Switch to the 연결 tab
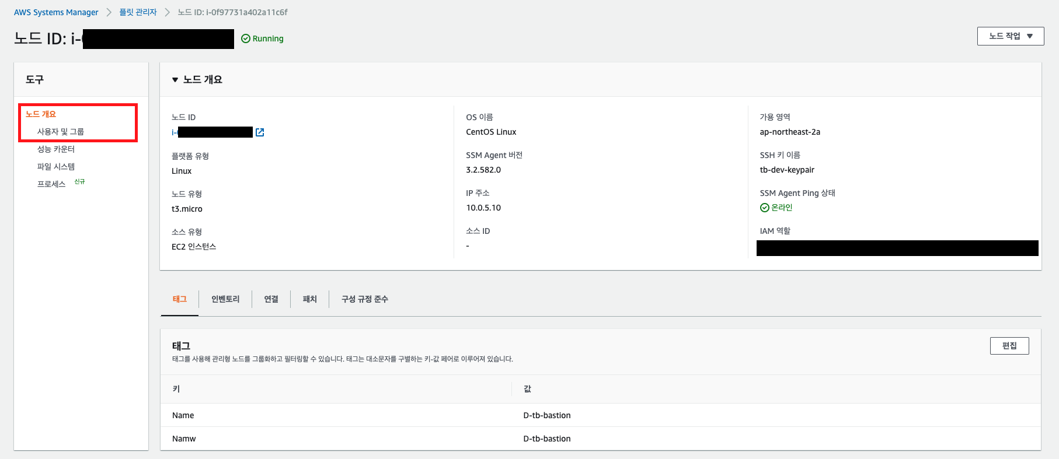The height and width of the screenshot is (459, 1059). (271, 299)
